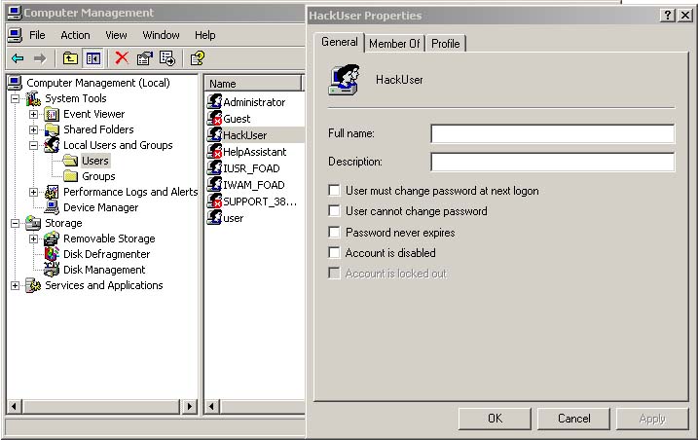The height and width of the screenshot is (440, 698).
Task: Click the Full name input field
Action: coord(552,133)
